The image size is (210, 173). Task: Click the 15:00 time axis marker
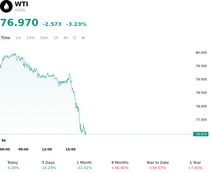tap(70, 149)
